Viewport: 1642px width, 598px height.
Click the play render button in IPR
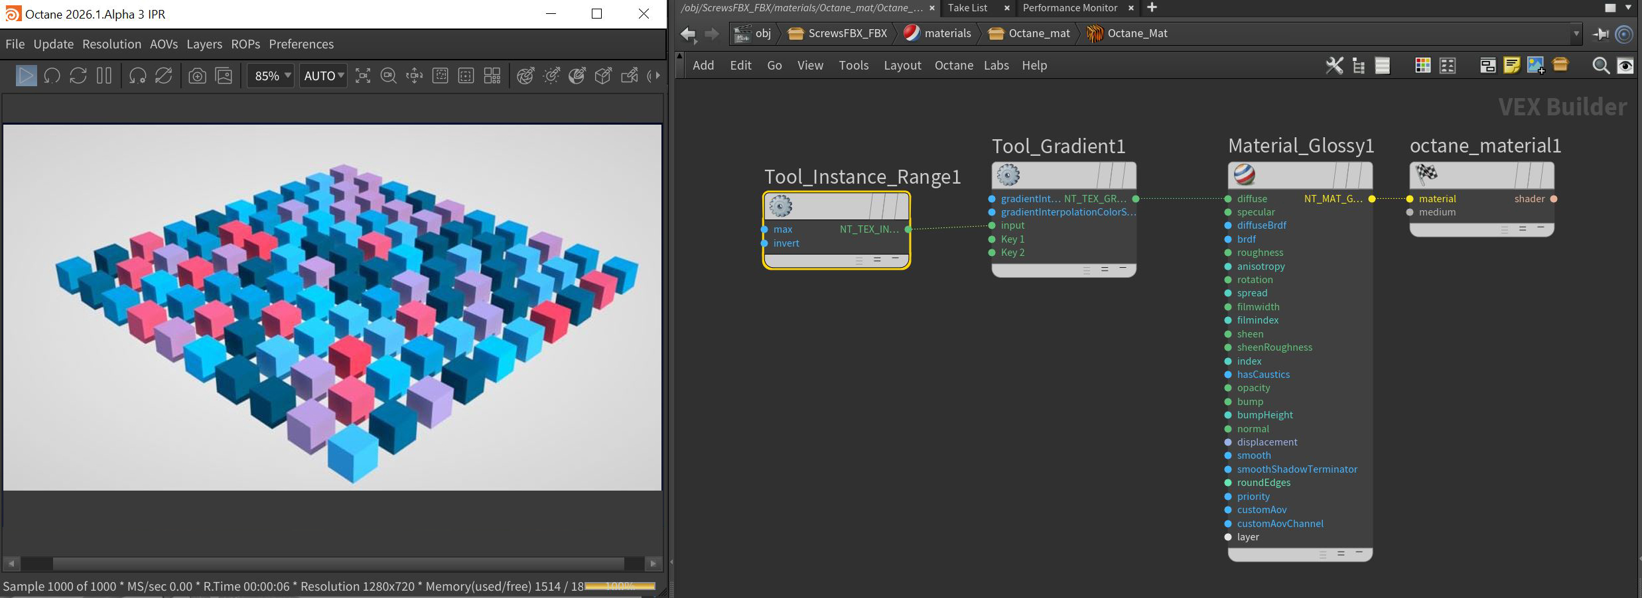tap(26, 76)
